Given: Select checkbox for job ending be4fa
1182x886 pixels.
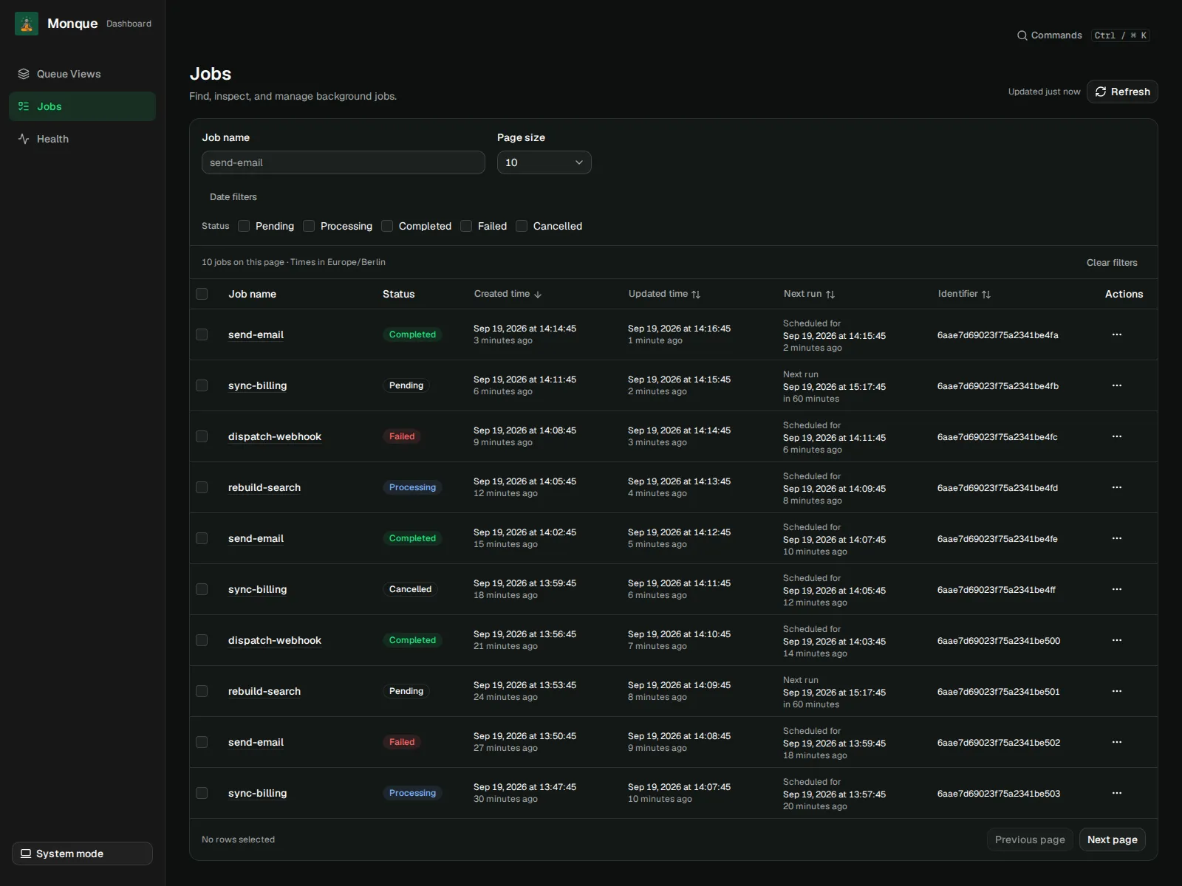Looking at the screenshot, I should tap(202, 334).
